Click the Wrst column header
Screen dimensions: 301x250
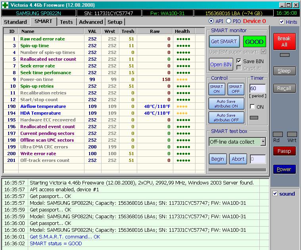[x=110, y=31]
